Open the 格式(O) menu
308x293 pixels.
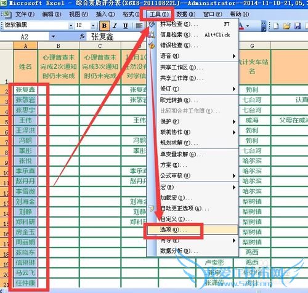click(x=131, y=14)
